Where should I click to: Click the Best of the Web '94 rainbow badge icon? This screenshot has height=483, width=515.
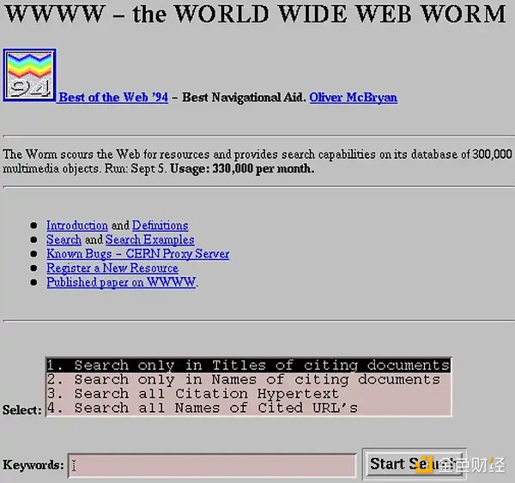point(29,75)
